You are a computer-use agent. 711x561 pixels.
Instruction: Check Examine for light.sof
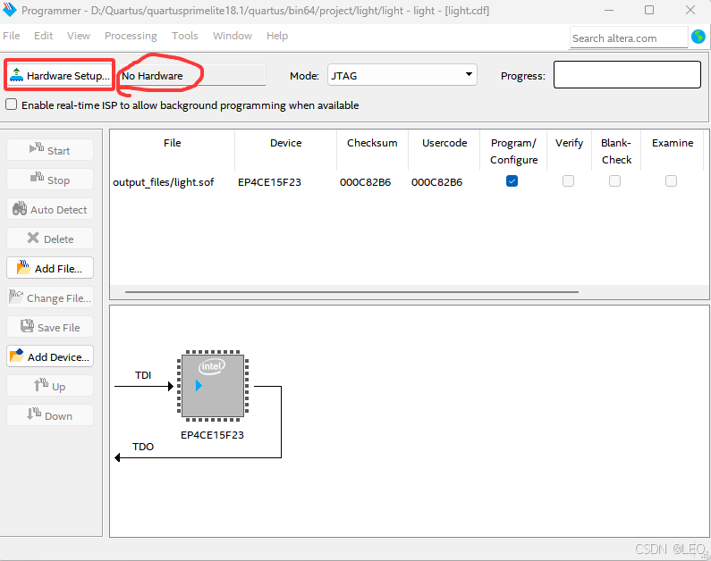pos(671,181)
